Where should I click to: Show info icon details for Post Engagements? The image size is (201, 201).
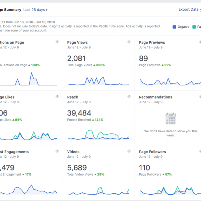click(57, 151)
